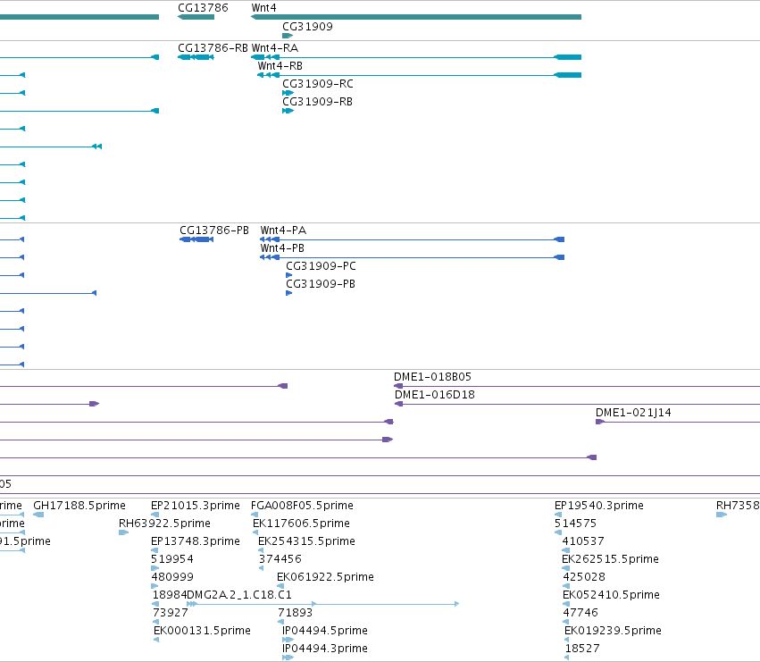Select the 410537 feature label

(x=583, y=541)
